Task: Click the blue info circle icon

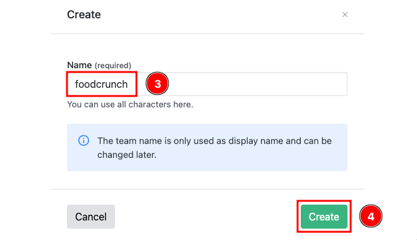Action: coord(83,141)
